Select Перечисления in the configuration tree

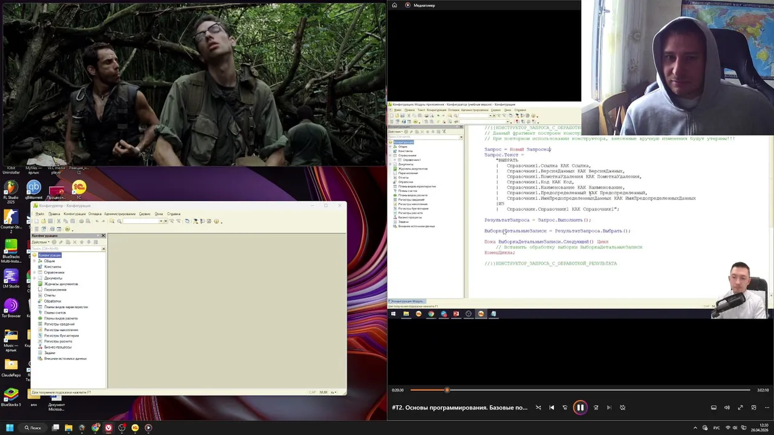55,289
